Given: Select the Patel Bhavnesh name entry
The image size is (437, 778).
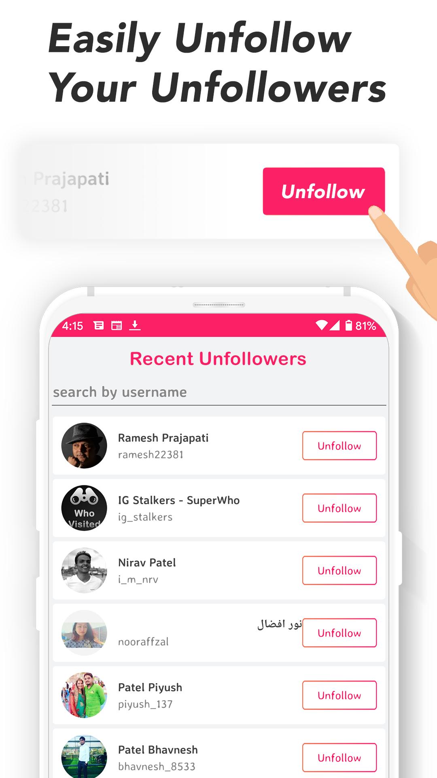Looking at the screenshot, I should 158,750.
